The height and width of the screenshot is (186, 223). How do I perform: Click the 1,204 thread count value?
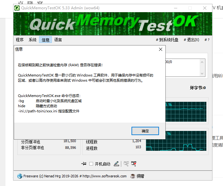[137, 141]
